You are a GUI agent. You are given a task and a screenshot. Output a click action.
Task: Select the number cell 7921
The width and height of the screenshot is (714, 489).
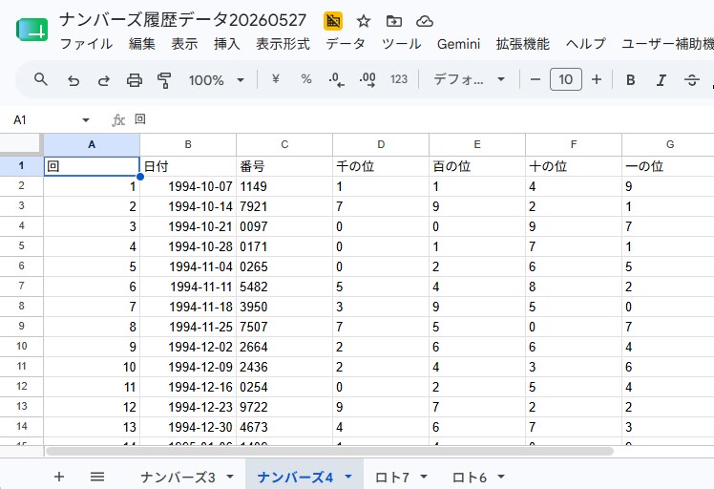[x=284, y=206]
